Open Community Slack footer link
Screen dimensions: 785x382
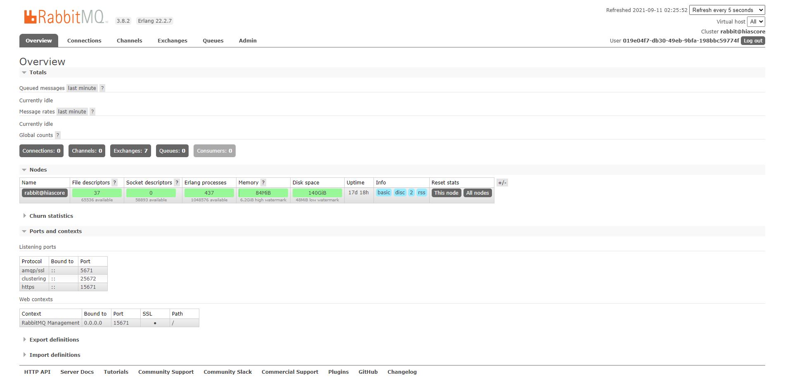[x=228, y=372]
